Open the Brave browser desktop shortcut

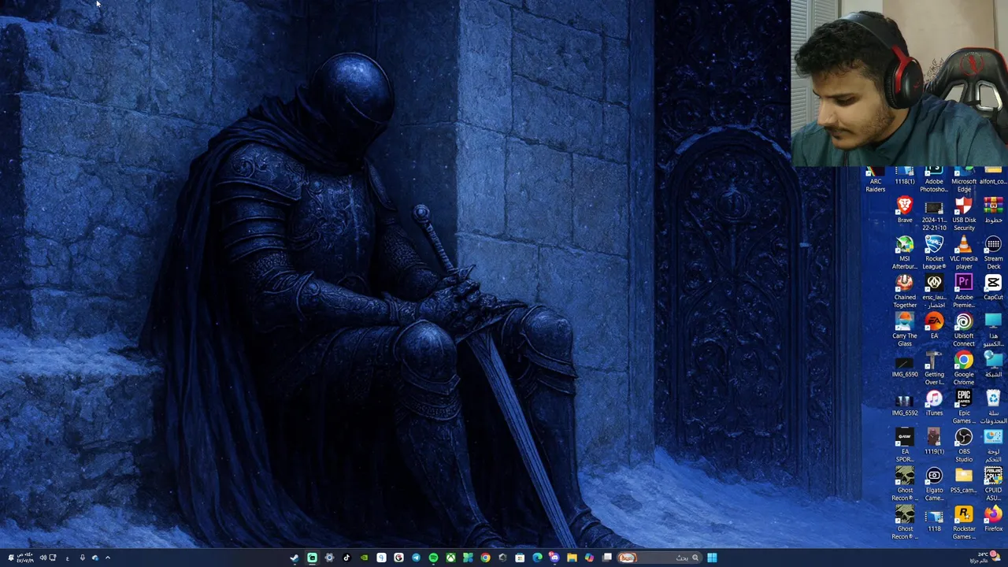tap(905, 210)
